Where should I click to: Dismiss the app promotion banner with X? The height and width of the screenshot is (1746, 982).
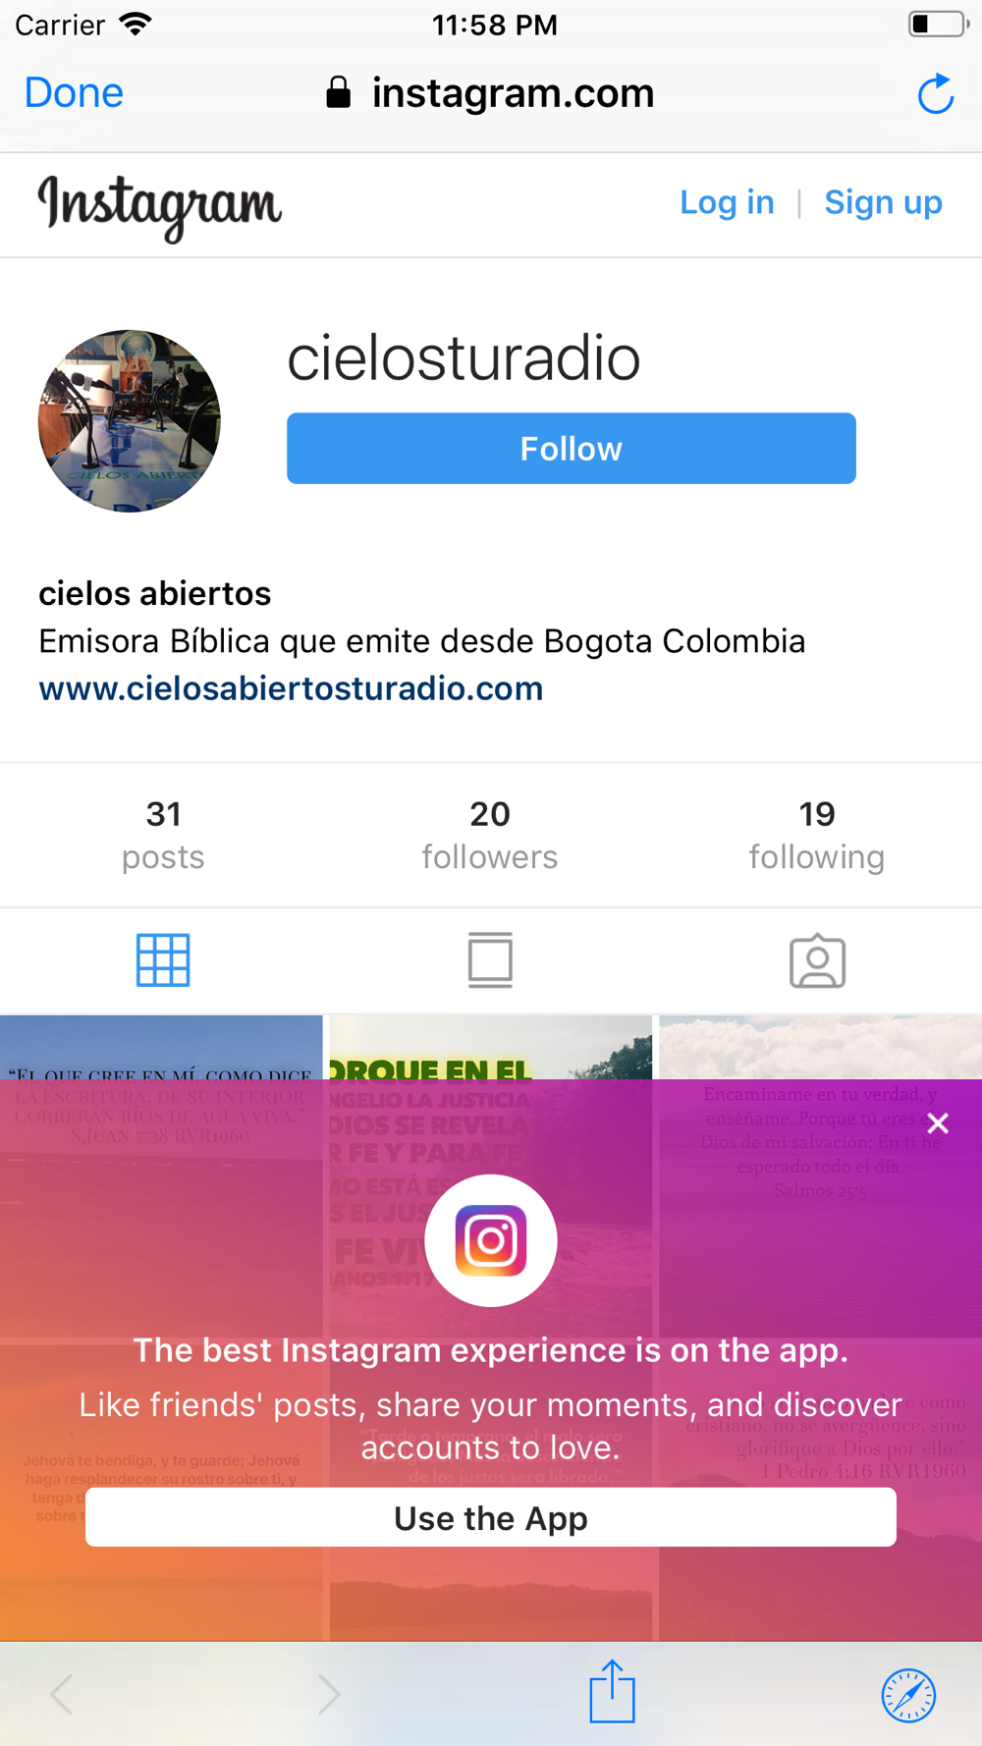click(x=938, y=1123)
